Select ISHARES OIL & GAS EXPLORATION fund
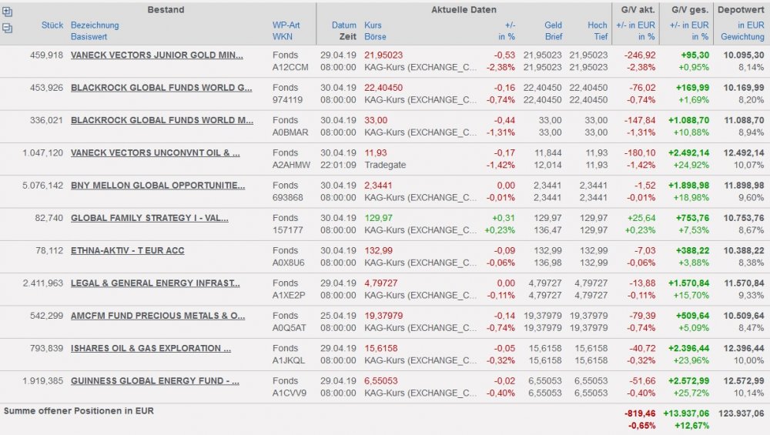 pos(150,348)
